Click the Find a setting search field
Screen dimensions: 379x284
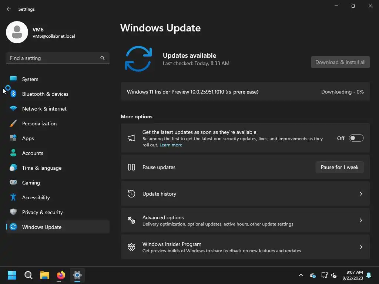(x=57, y=58)
